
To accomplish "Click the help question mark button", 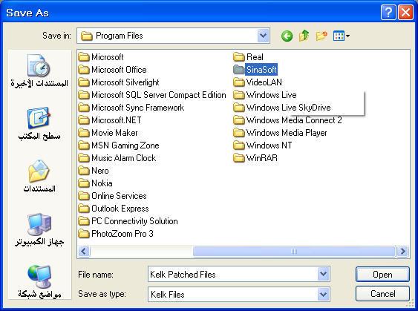I will coord(388,13).
